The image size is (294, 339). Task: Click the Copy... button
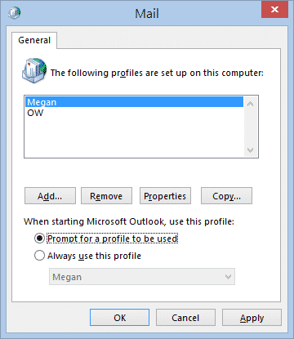click(226, 196)
